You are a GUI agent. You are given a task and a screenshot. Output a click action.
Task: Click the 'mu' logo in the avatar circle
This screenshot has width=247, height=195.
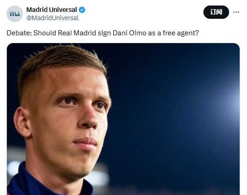pyautogui.click(x=15, y=14)
